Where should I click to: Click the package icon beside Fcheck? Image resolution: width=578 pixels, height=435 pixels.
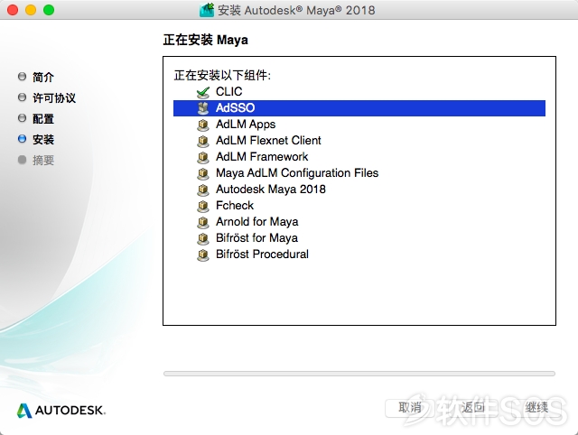click(x=202, y=206)
